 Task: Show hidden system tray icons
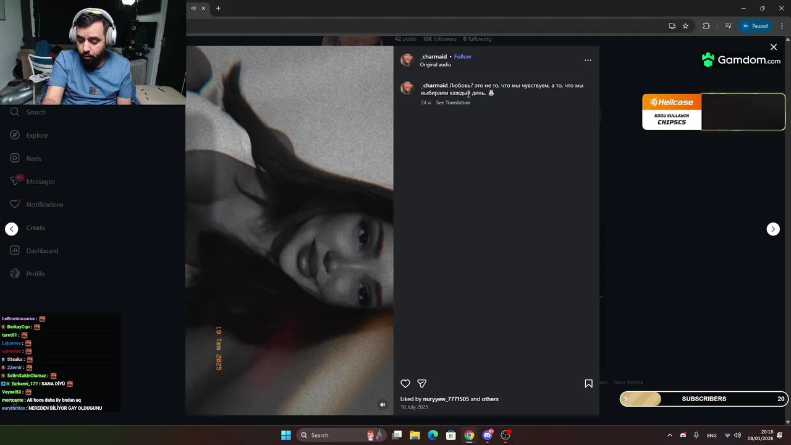[x=669, y=435]
